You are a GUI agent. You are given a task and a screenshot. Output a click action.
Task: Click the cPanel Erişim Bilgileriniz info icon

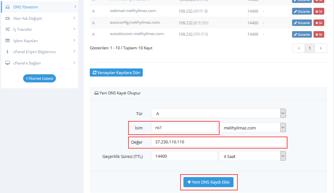(7, 52)
